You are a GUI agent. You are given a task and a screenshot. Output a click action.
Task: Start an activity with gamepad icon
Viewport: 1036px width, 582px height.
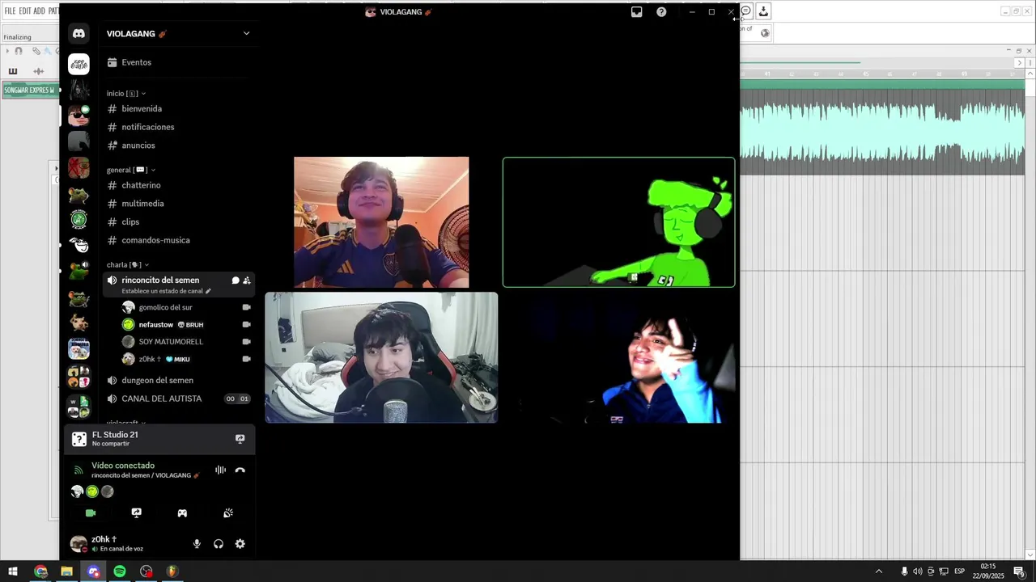[183, 513]
